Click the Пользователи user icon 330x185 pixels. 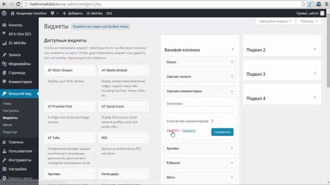pos(4,151)
